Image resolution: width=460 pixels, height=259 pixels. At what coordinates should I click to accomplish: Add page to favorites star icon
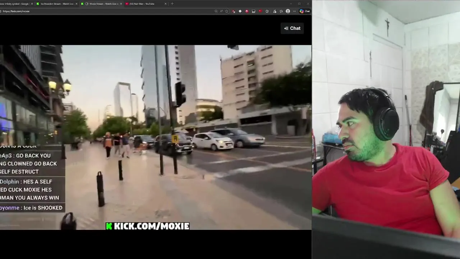[x=226, y=11]
